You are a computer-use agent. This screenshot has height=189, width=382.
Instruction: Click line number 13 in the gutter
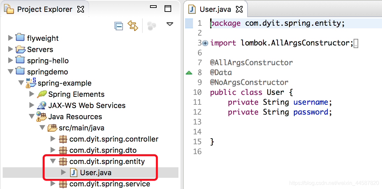[x=197, y=122]
